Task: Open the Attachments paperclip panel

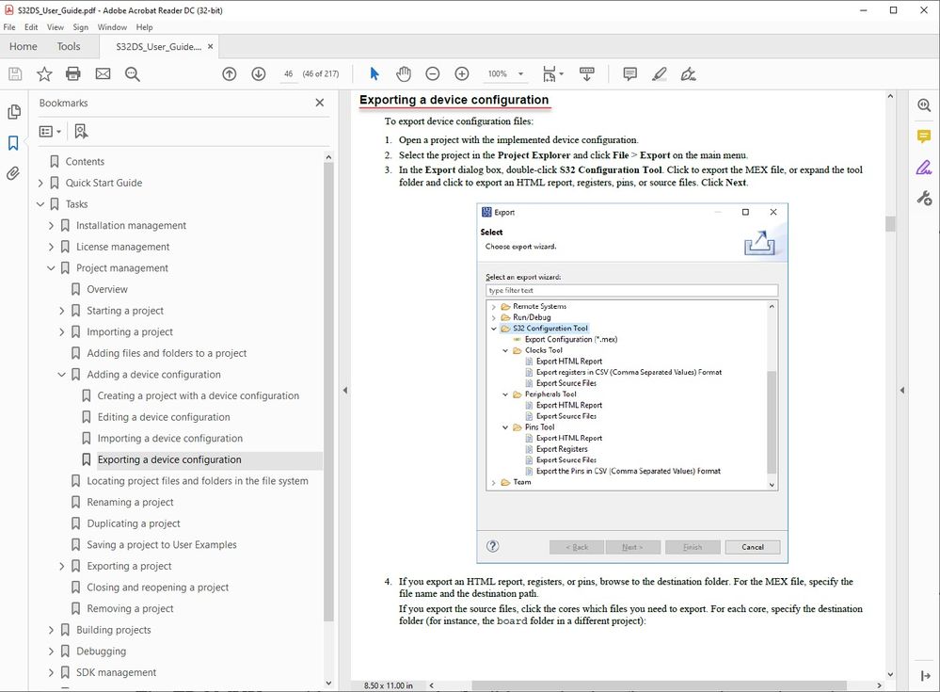Action: (13, 173)
